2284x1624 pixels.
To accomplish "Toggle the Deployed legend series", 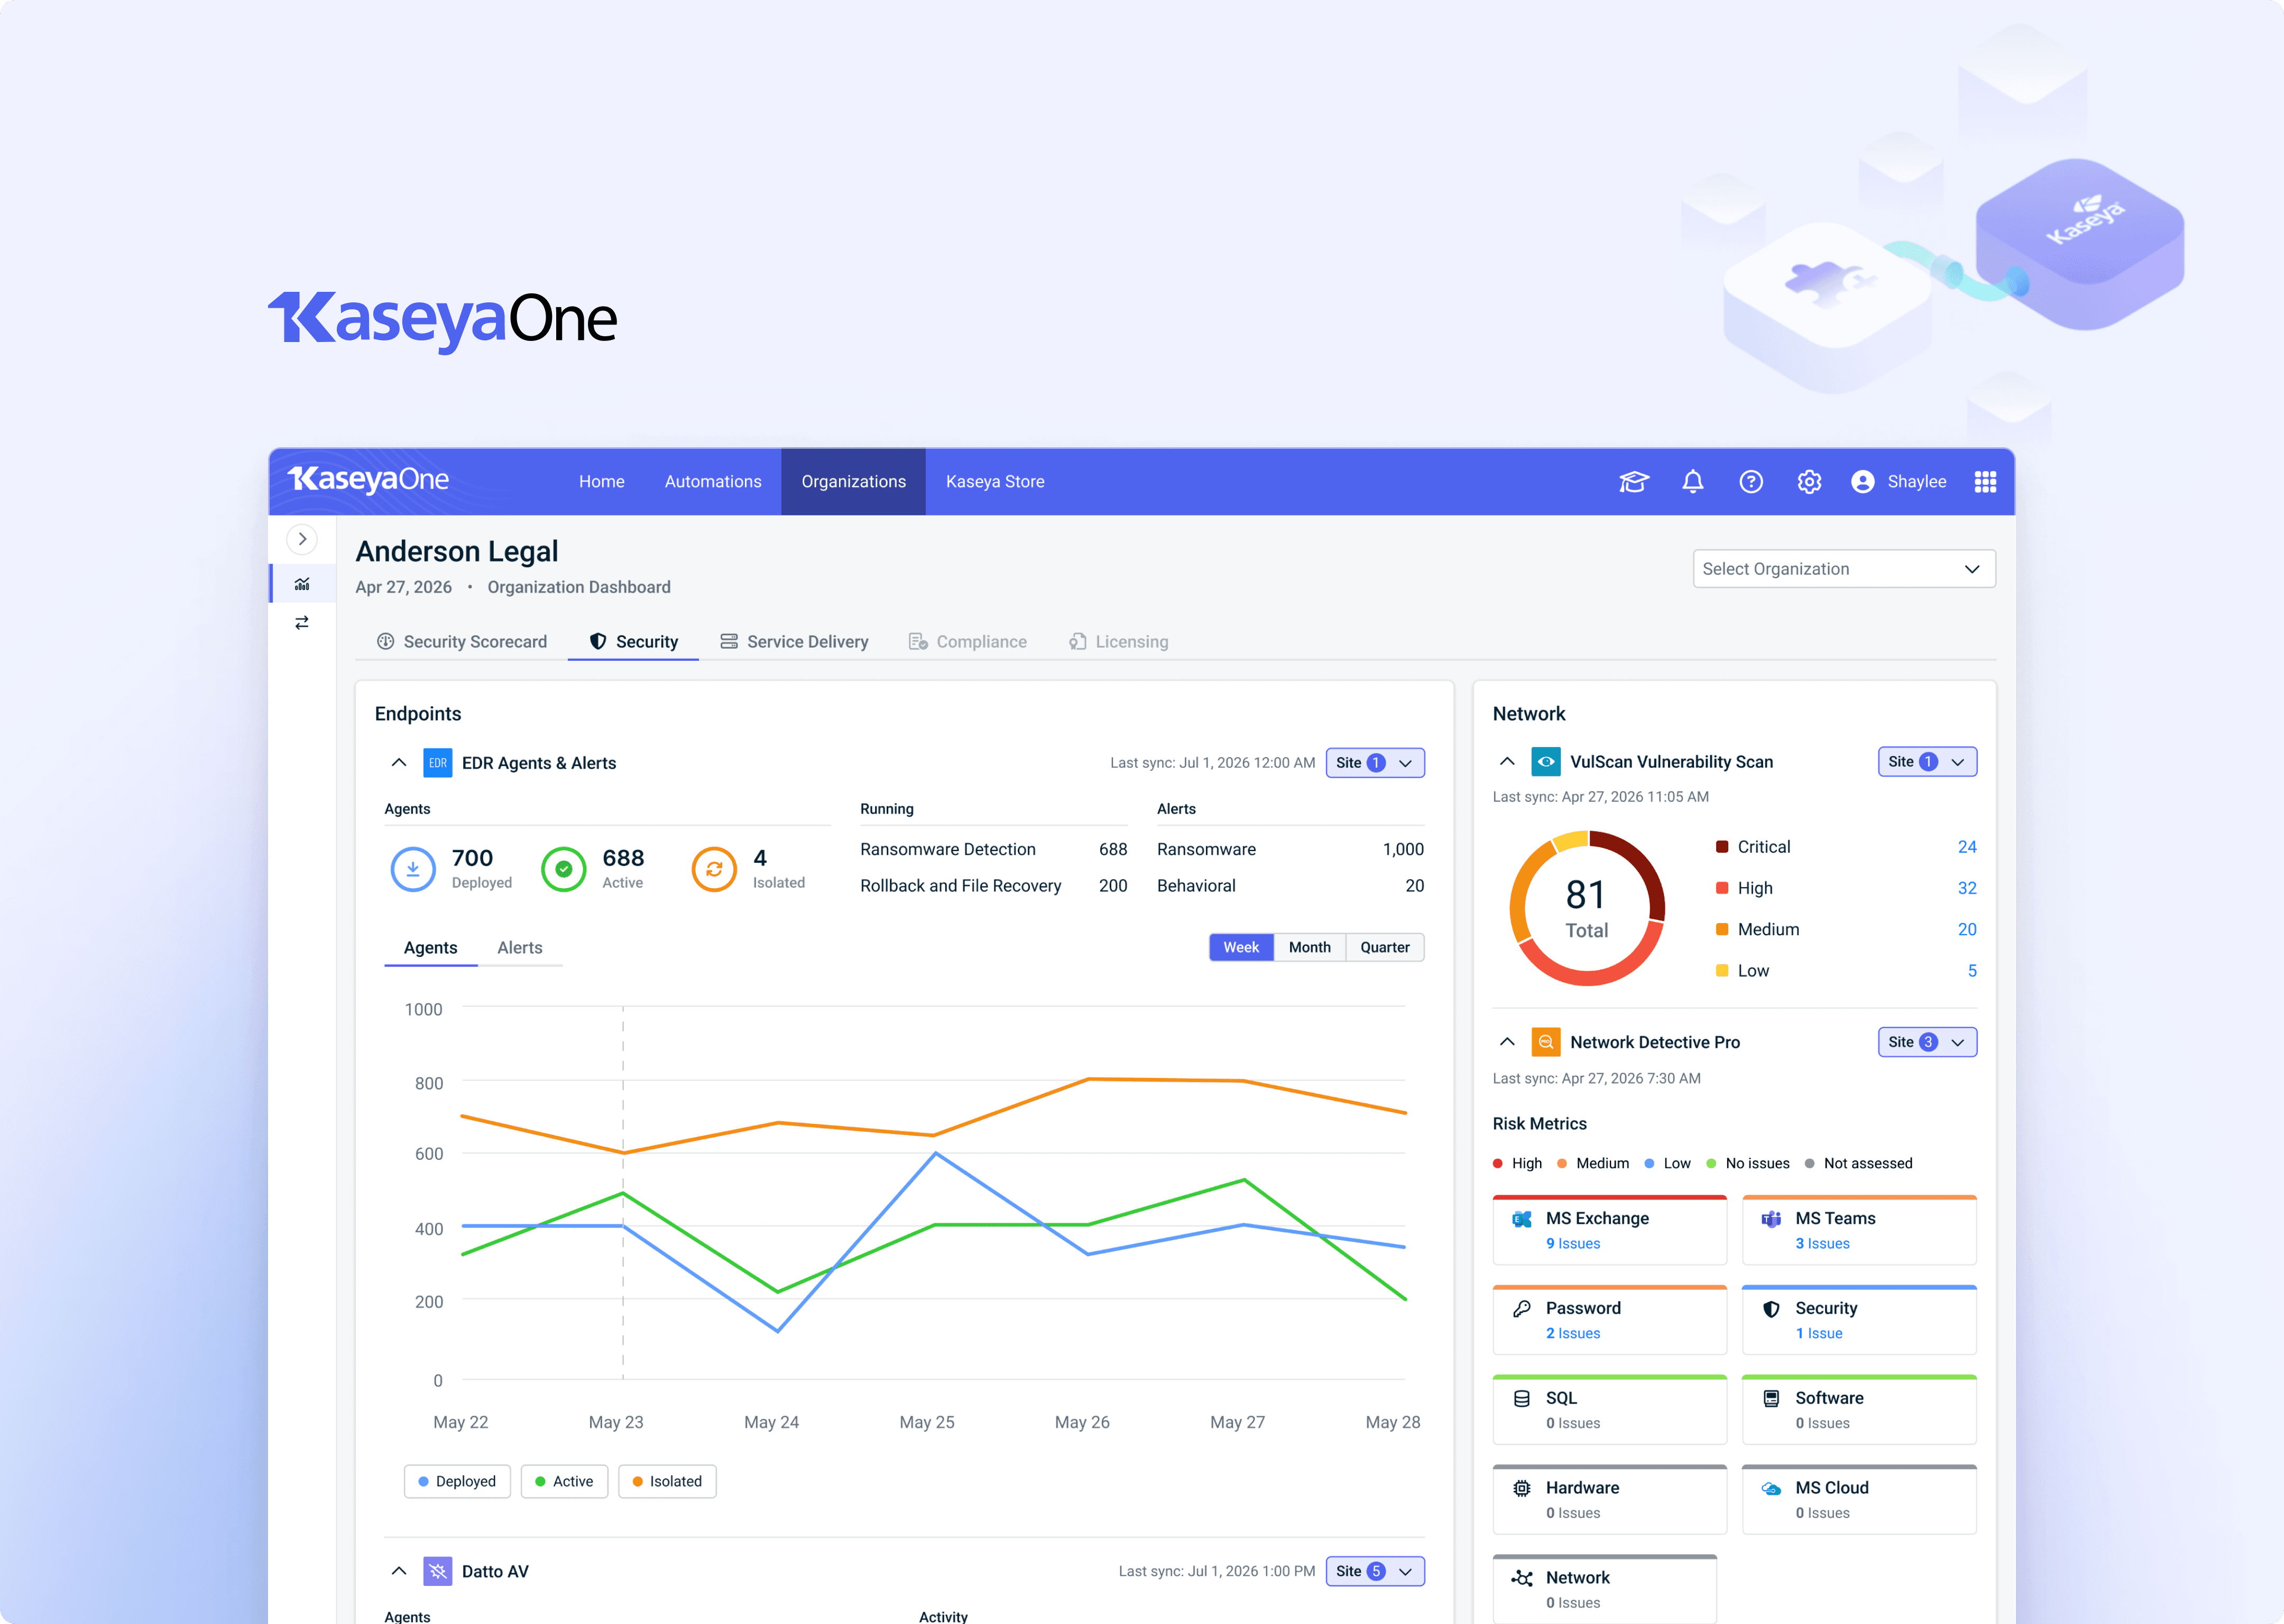I will pos(457,1481).
